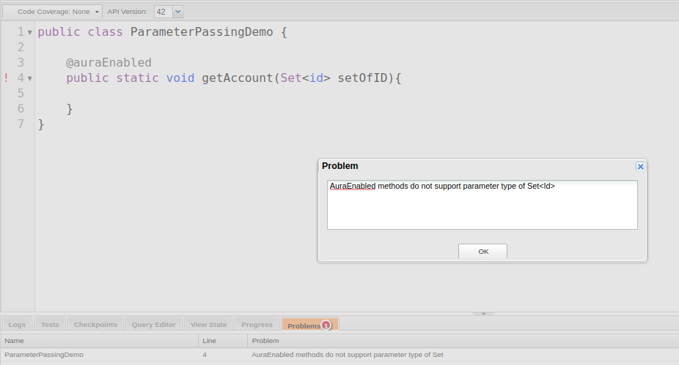Open the Code Coverage dropdown

coord(53,12)
